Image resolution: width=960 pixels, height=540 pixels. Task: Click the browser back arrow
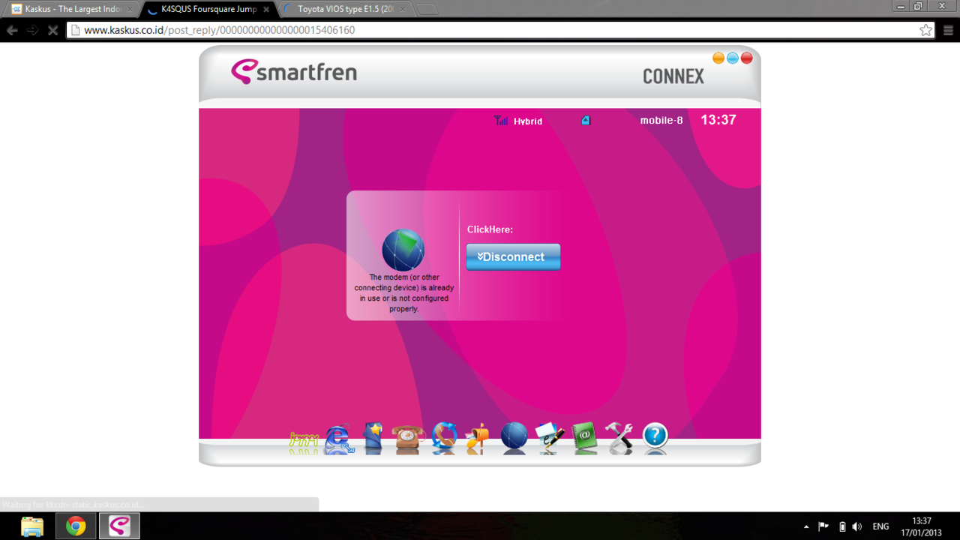[x=12, y=31]
